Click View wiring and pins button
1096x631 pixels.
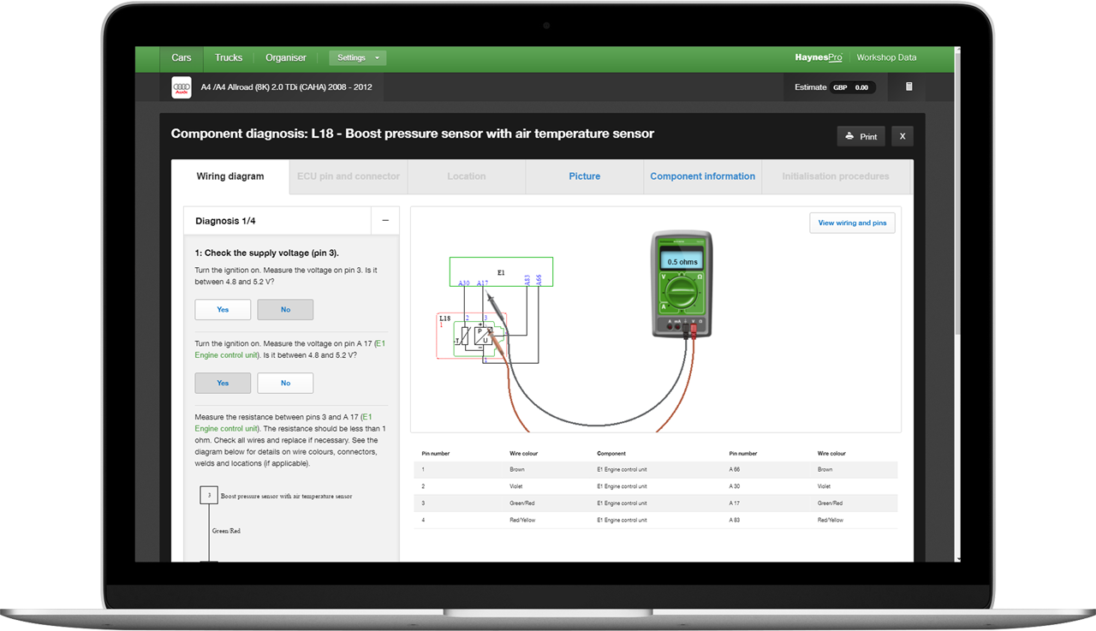(x=852, y=223)
